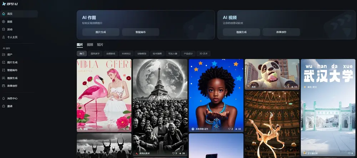The height and width of the screenshot is (158, 357).
Task: Click the 即梦AI logo icon
Action: (x=4, y=4)
